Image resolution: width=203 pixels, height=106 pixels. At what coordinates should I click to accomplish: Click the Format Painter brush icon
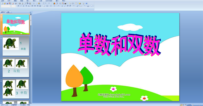tap(43, 3)
